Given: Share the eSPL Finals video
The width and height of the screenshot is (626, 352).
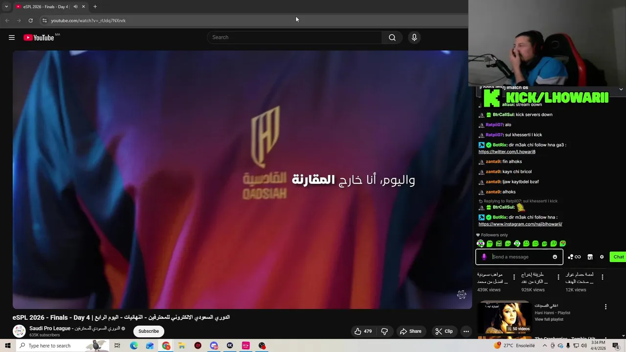Looking at the screenshot, I should (x=410, y=331).
